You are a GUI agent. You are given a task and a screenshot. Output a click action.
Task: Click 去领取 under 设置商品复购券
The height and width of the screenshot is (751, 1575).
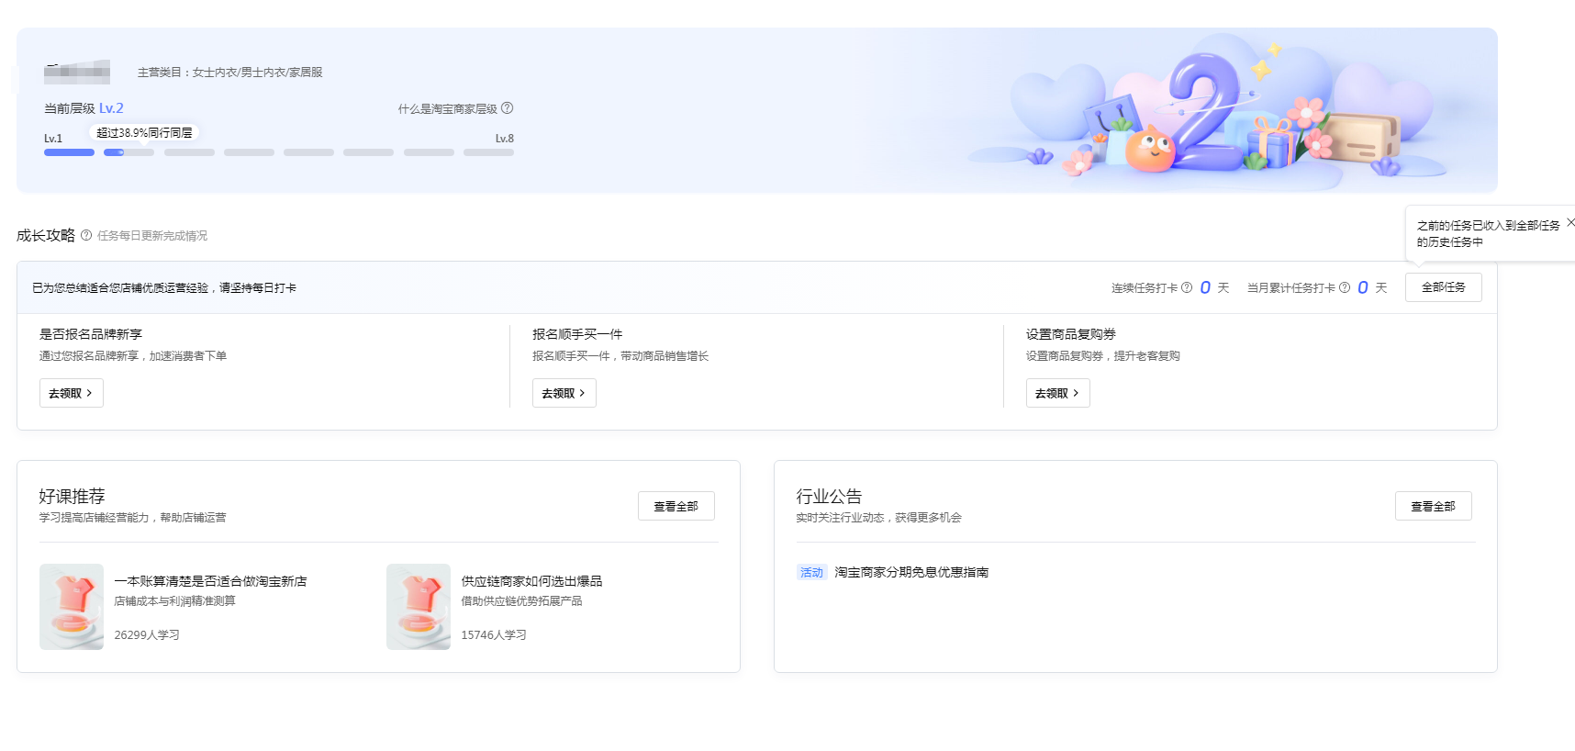[1058, 393]
